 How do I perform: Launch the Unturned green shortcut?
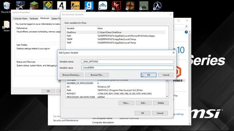click(x=144, y=6)
